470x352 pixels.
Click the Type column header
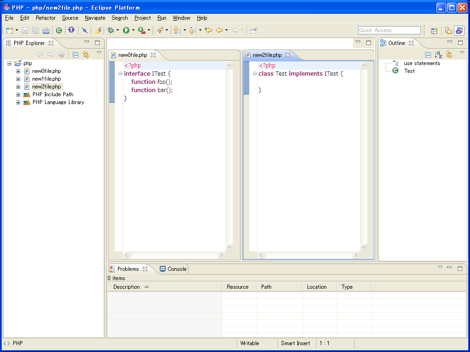click(x=354, y=287)
